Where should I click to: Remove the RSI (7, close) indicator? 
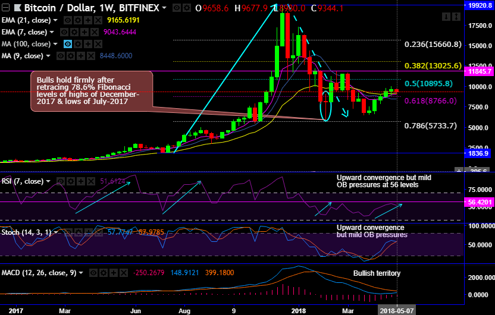91,181
